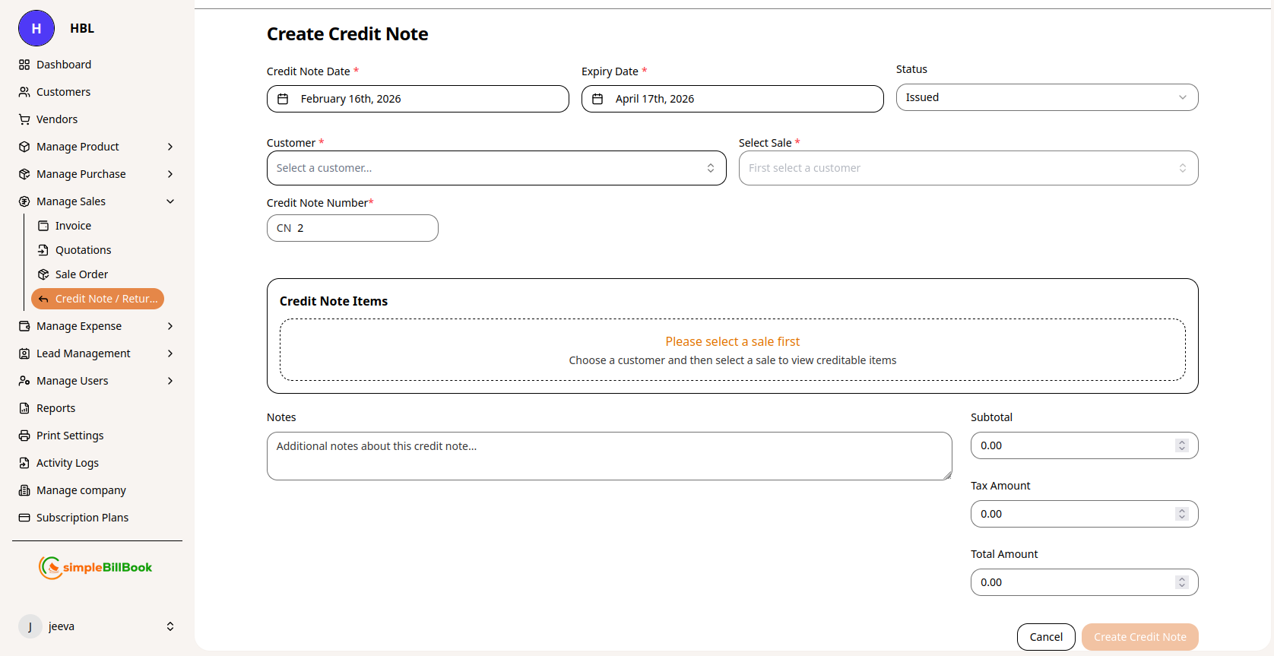Click the Create Credit Note button
The height and width of the screenshot is (656, 1274).
pyautogui.click(x=1139, y=637)
